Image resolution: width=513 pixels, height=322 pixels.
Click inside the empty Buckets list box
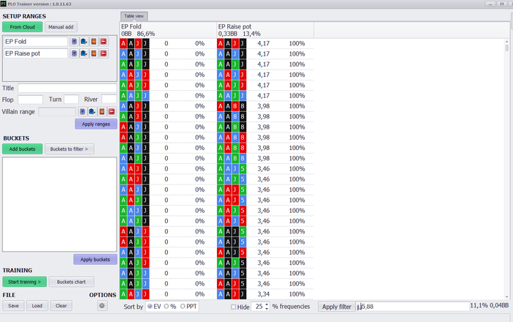click(x=59, y=204)
